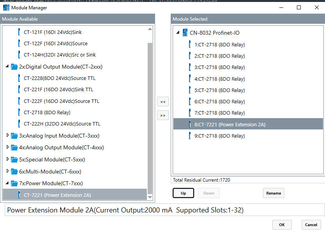The width and height of the screenshot is (325, 230).
Task: Select 3:CT-2718 (8DO Relay) slot text
Action: click(x=220, y=67)
